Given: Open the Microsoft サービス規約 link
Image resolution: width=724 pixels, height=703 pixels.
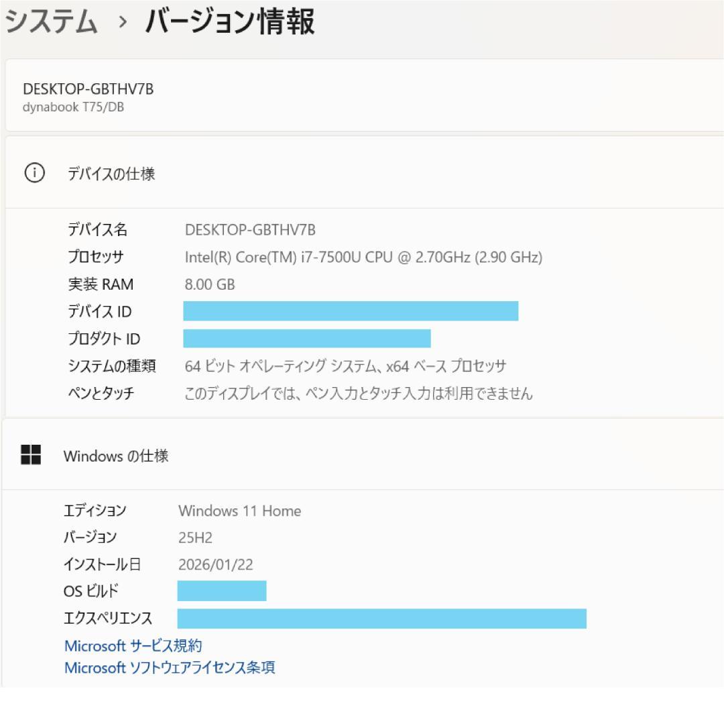Looking at the screenshot, I should point(133,645).
